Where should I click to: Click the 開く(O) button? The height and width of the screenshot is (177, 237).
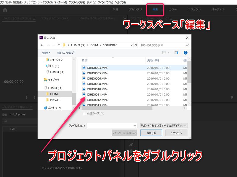(151, 133)
